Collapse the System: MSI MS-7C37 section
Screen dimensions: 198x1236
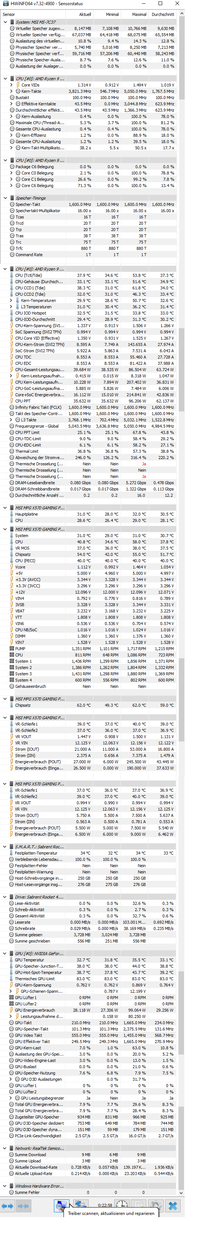tap(5, 22)
